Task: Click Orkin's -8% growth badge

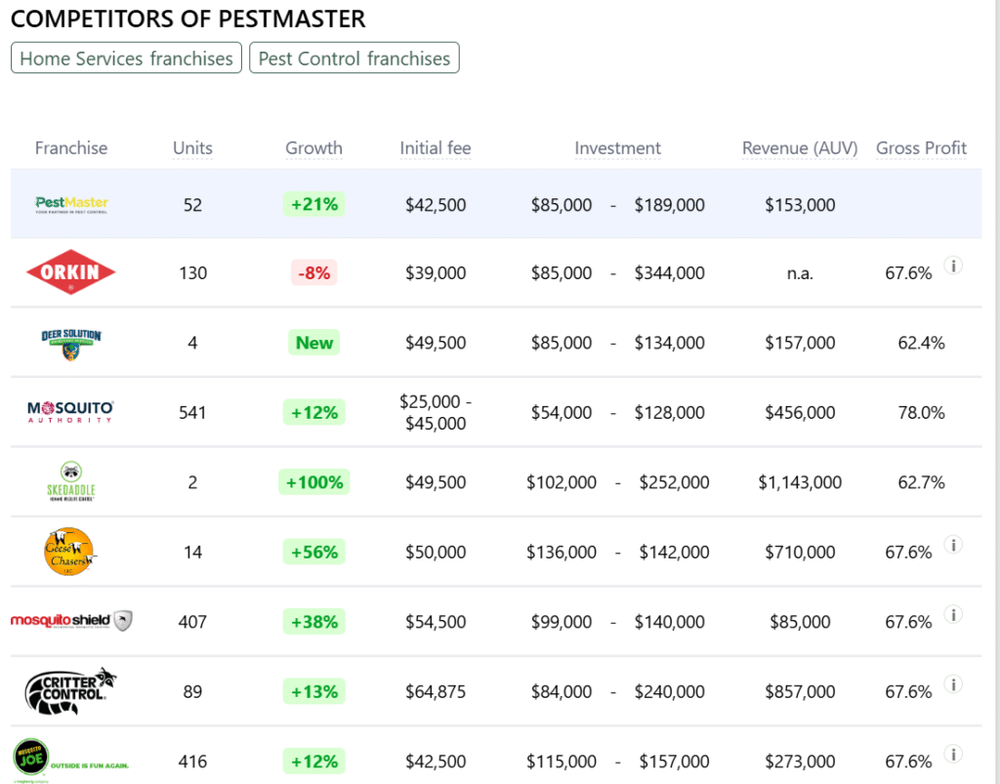Action: 313,272
